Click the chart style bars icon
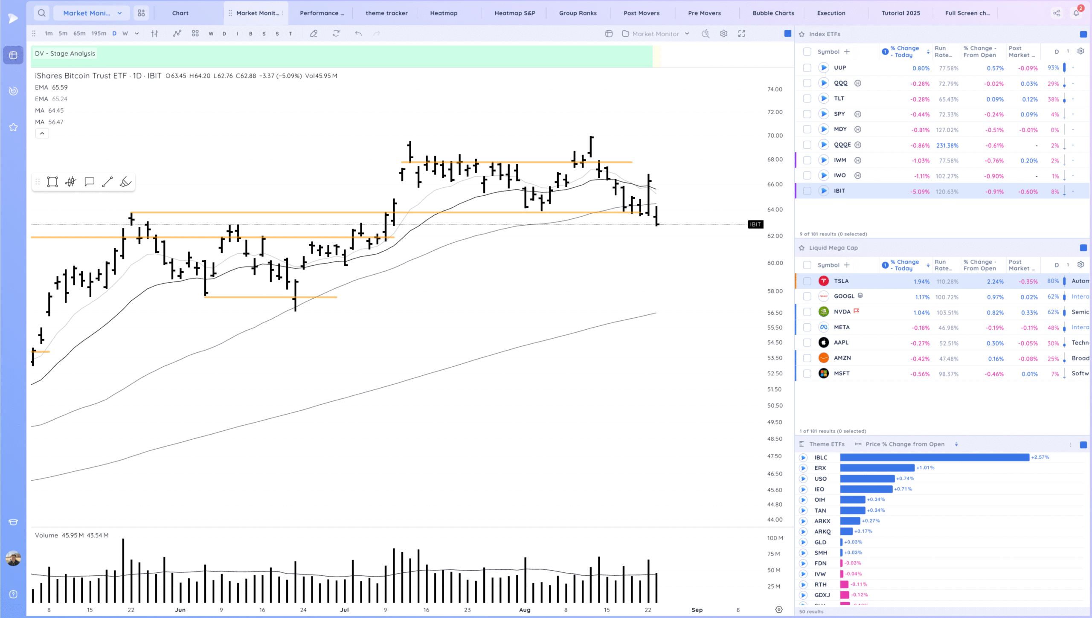 coord(155,34)
